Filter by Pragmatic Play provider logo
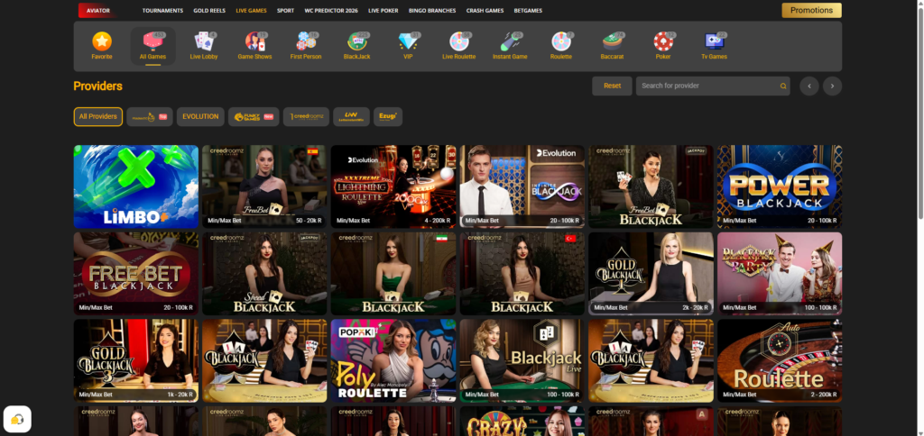The height and width of the screenshot is (436, 924). pos(150,116)
